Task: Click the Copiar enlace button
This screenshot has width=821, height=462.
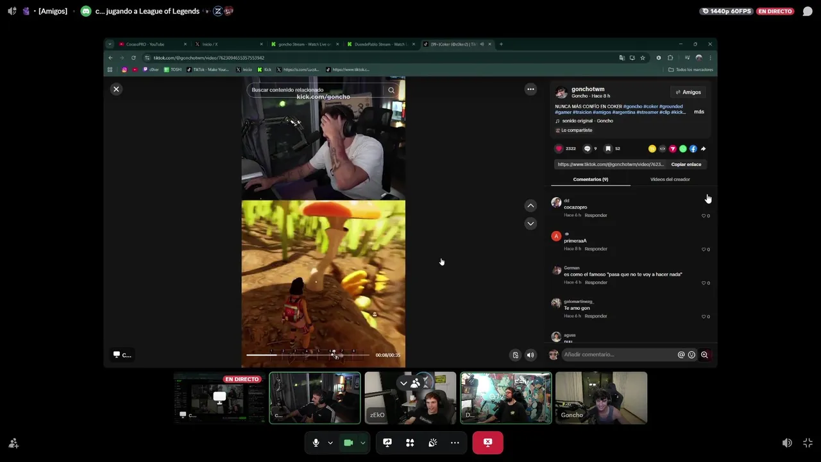Action: (686, 164)
